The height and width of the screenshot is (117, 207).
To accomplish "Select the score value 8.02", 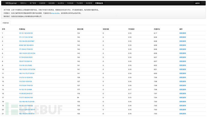I will click(155, 65).
